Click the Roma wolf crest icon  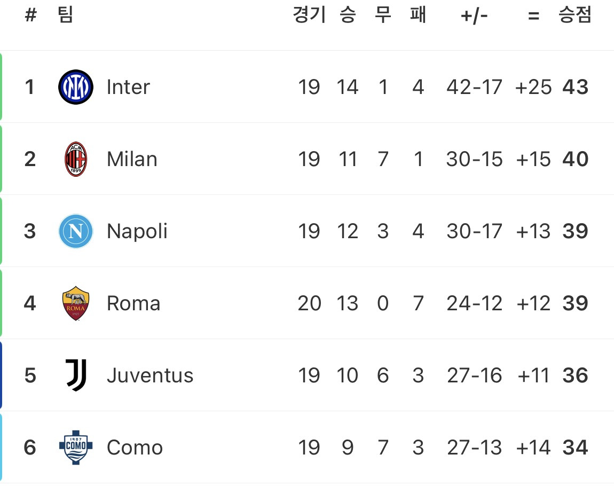pos(76,303)
